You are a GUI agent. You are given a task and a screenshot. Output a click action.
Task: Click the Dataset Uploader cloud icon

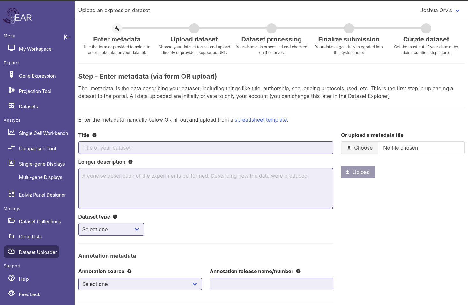point(11,251)
